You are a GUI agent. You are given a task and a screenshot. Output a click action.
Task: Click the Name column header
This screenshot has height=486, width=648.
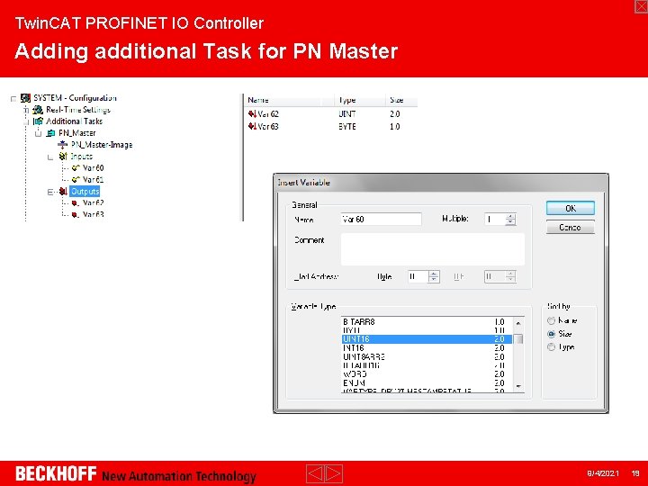pos(289,100)
